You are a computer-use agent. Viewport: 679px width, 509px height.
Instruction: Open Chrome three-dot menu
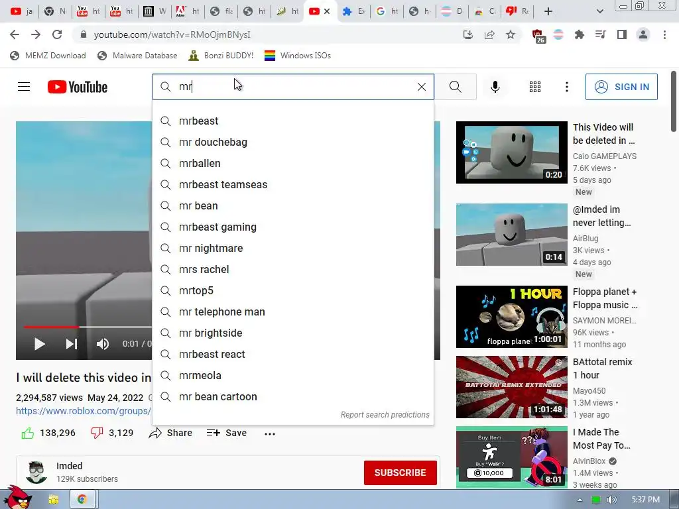coord(664,34)
